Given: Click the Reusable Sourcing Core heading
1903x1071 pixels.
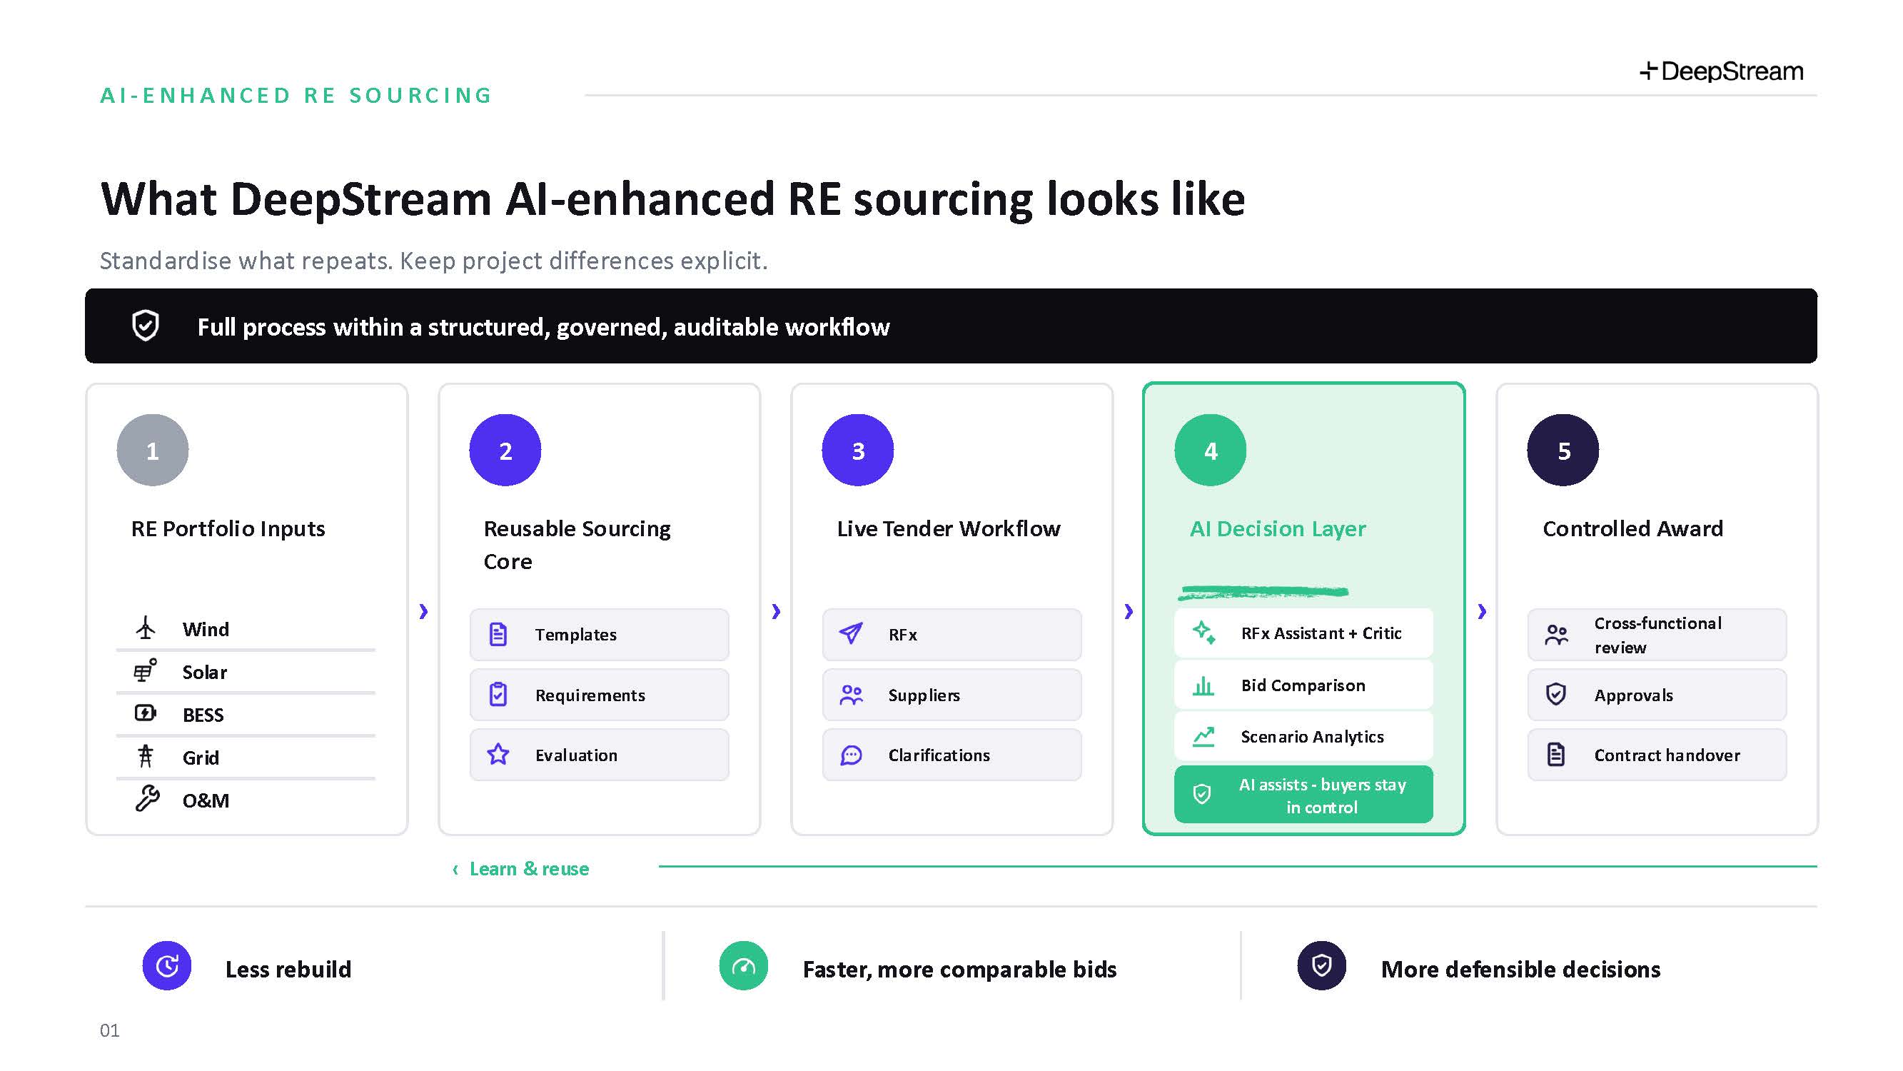Looking at the screenshot, I should click(x=577, y=545).
